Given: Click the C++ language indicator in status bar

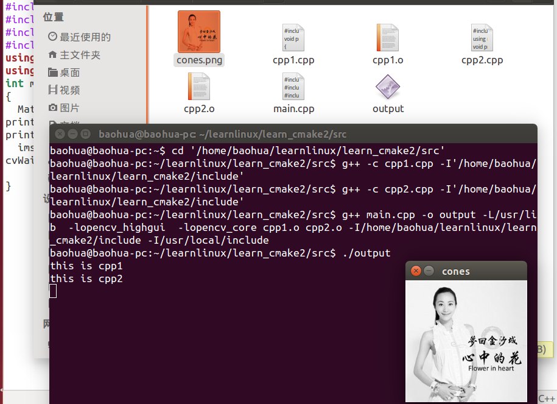Looking at the screenshot, I should [546, 399].
